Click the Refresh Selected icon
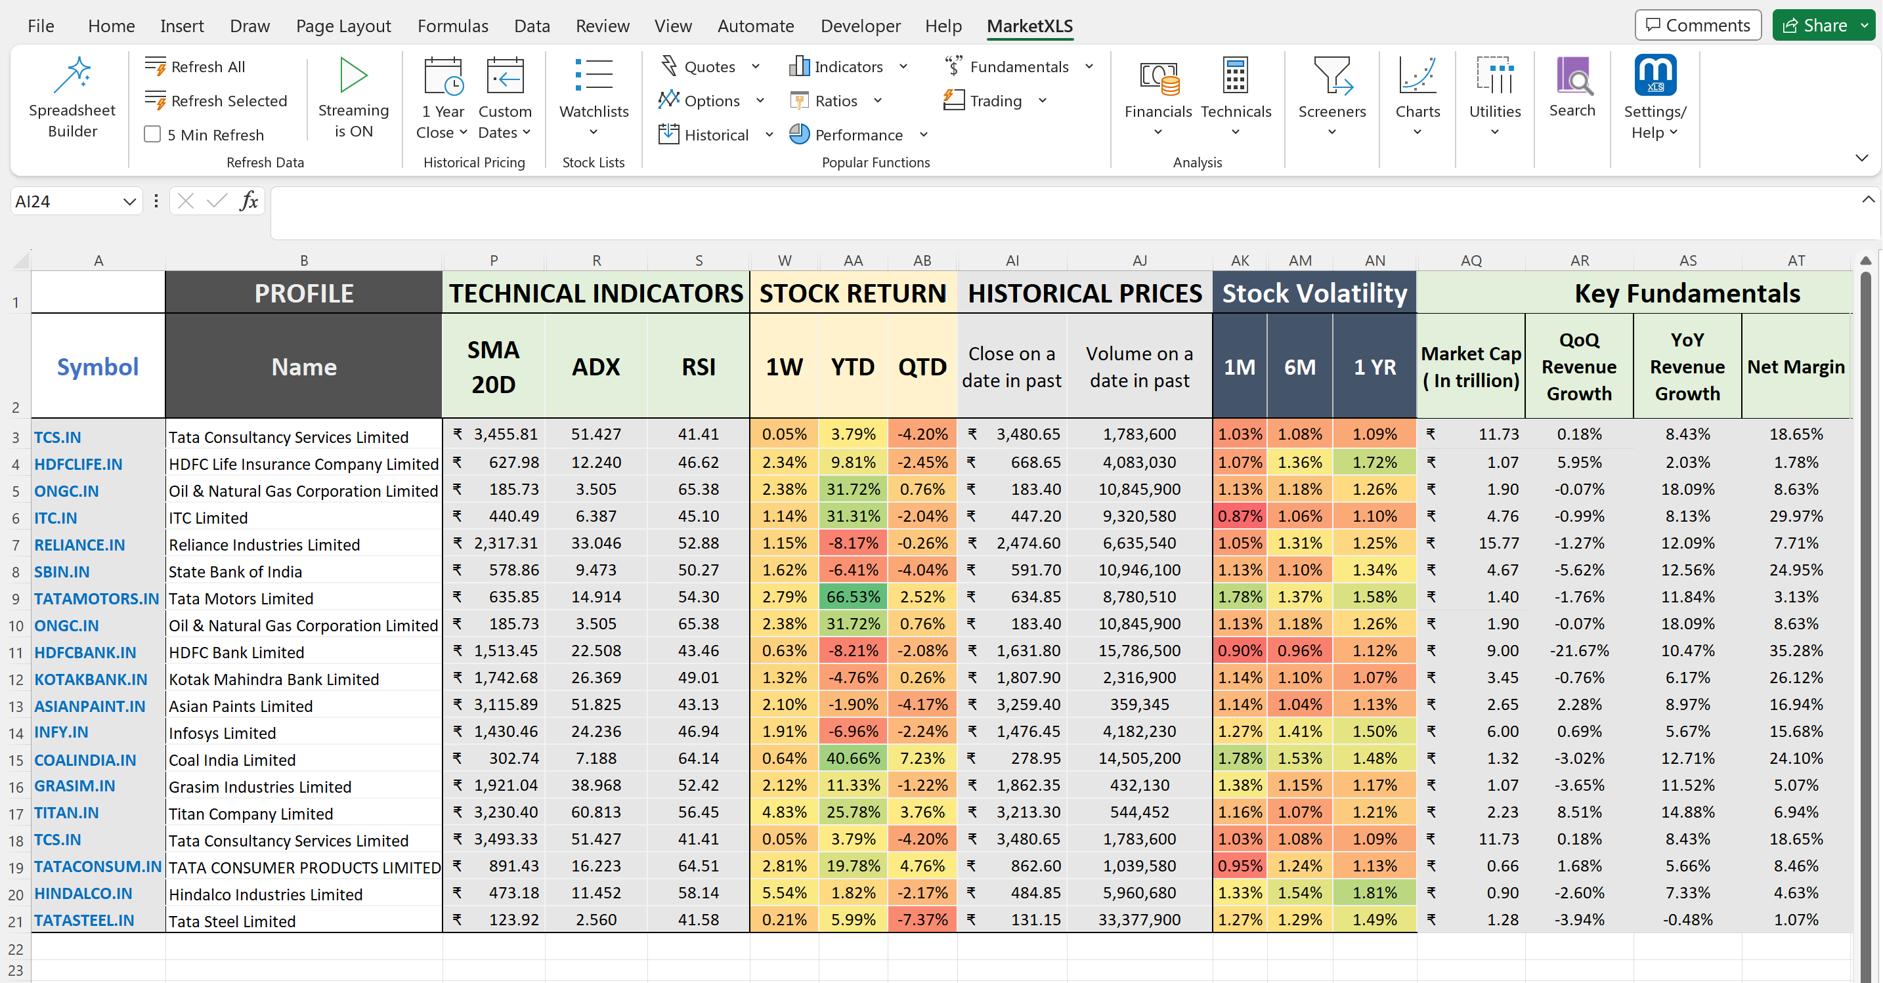This screenshot has width=1883, height=983. [155, 101]
